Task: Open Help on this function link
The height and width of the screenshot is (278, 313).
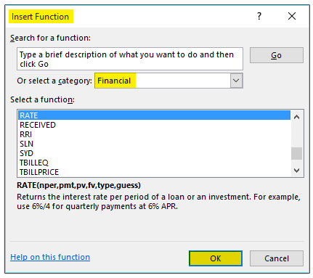Action: pyautogui.click(x=50, y=257)
